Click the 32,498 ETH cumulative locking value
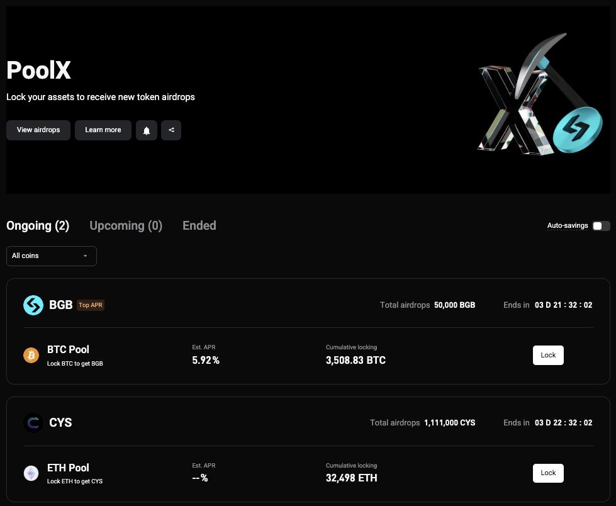This screenshot has height=506, width=616. coord(351,478)
